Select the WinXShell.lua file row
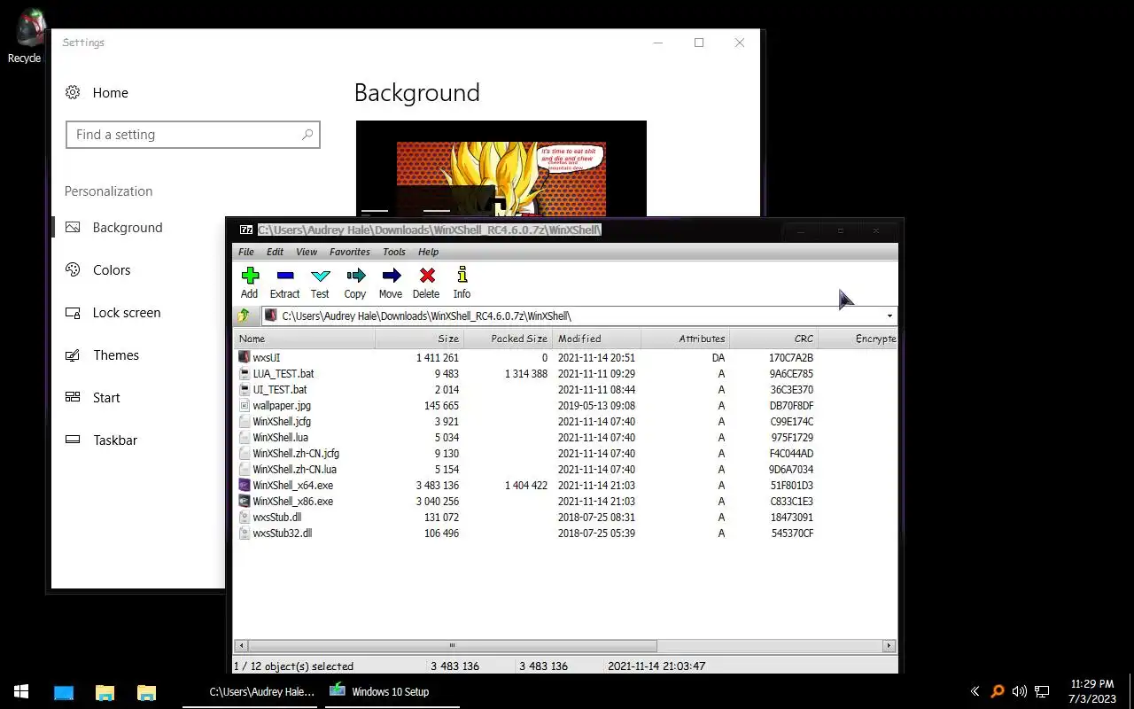 click(x=565, y=438)
